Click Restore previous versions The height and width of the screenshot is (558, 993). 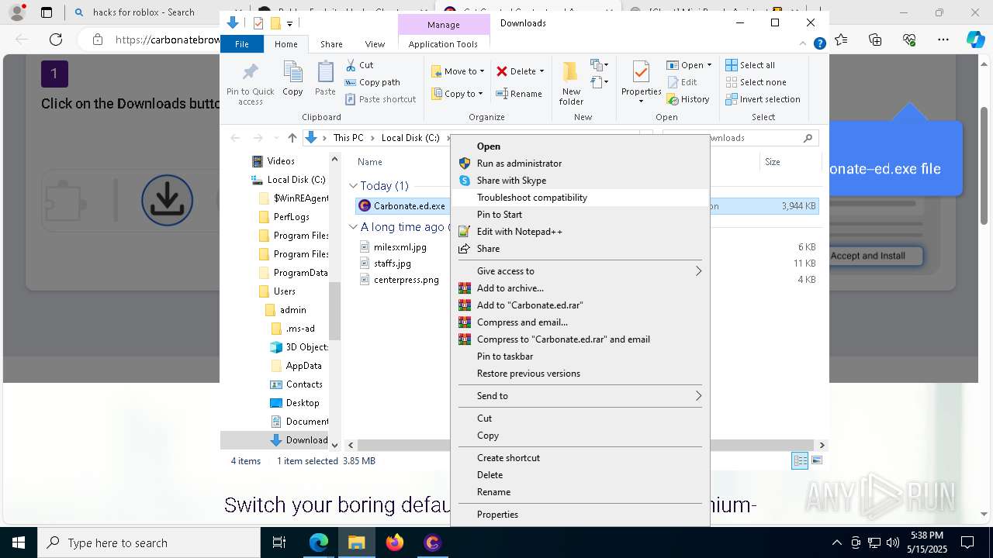580,374
